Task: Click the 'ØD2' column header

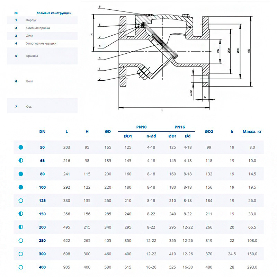Action: (x=209, y=132)
